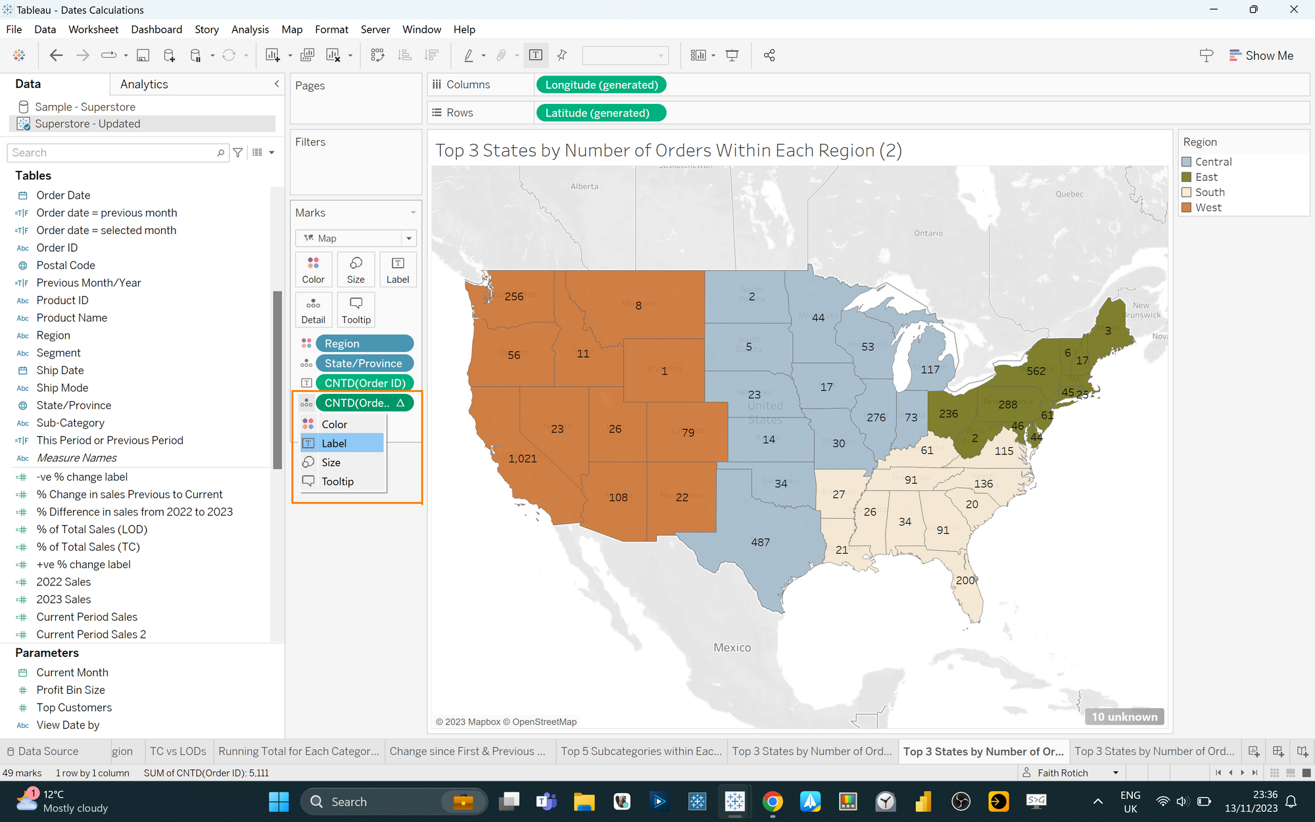Viewport: 1315px width, 822px height.
Task: Click the 10 unknown indicator
Action: click(x=1124, y=717)
